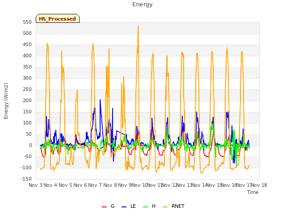Select the RNET legend label
The width and height of the screenshot is (286, 215).
(x=178, y=206)
